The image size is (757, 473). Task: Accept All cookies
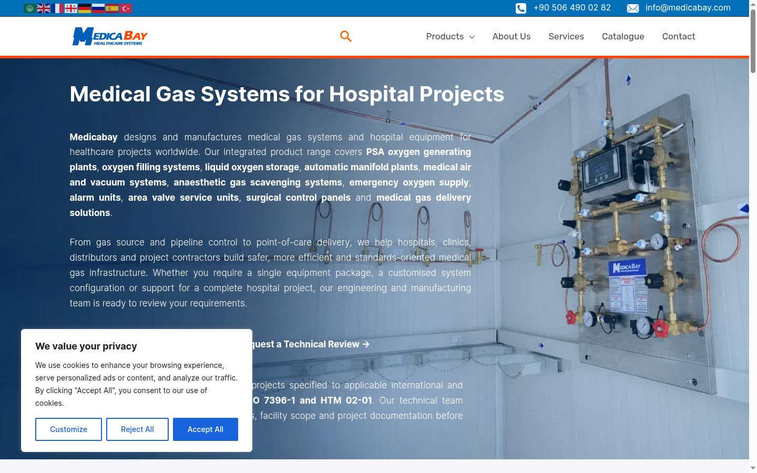pyautogui.click(x=206, y=429)
